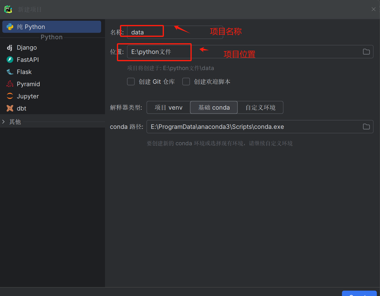The width and height of the screenshot is (380, 296).
Task: Click the blue Create button
Action: (359, 294)
